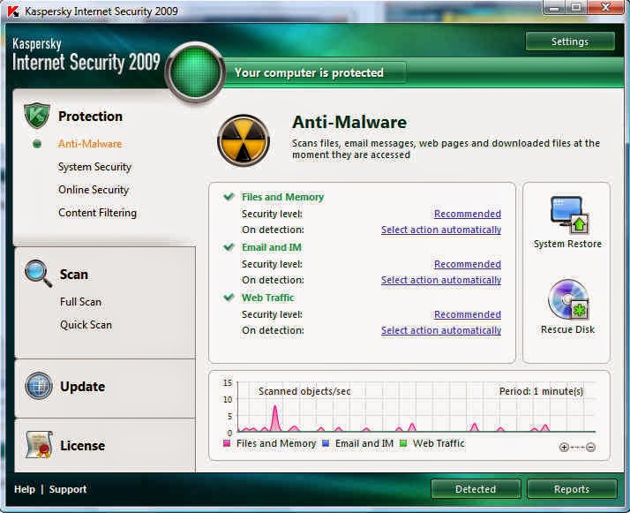The width and height of the screenshot is (630, 513).
Task: Change Files and Memory on-detection action
Action: pos(441,230)
